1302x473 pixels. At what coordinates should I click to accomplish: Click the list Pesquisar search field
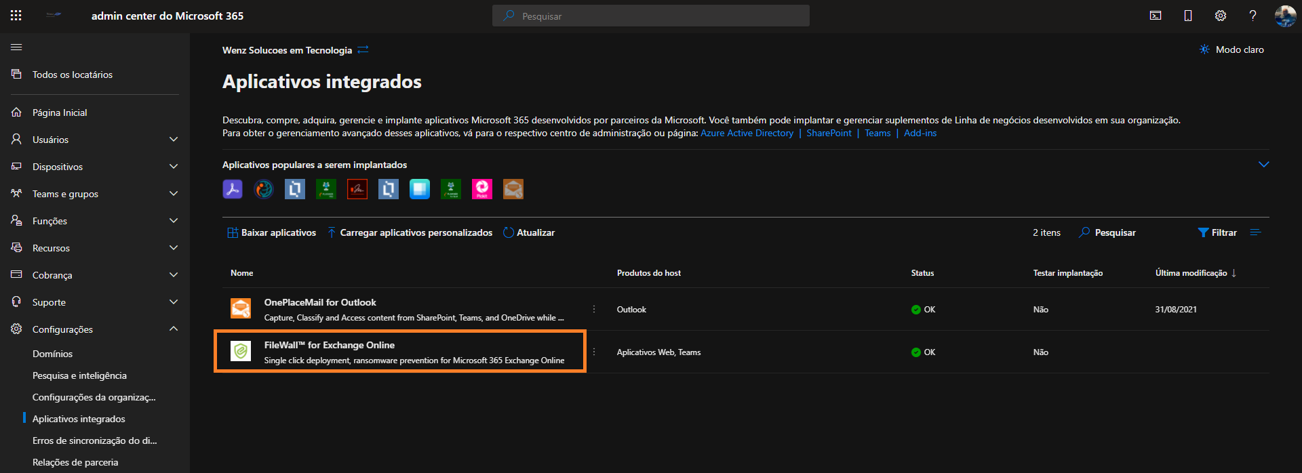coord(1107,232)
